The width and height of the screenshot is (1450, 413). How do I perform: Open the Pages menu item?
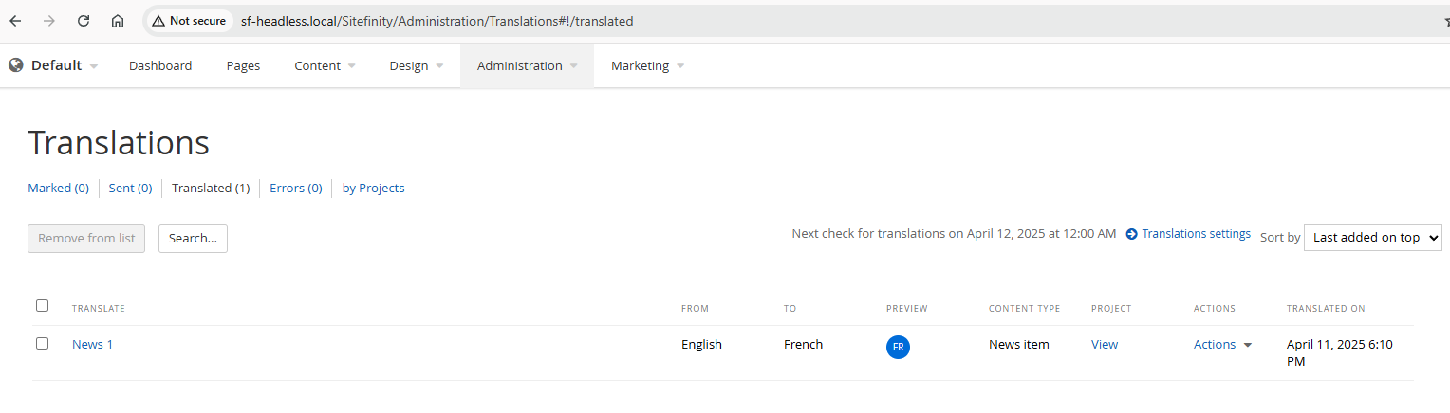click(243, 65)
